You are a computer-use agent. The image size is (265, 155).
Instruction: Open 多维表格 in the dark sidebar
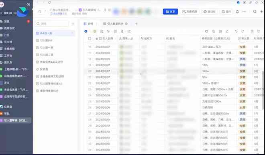tap(9, 49)
